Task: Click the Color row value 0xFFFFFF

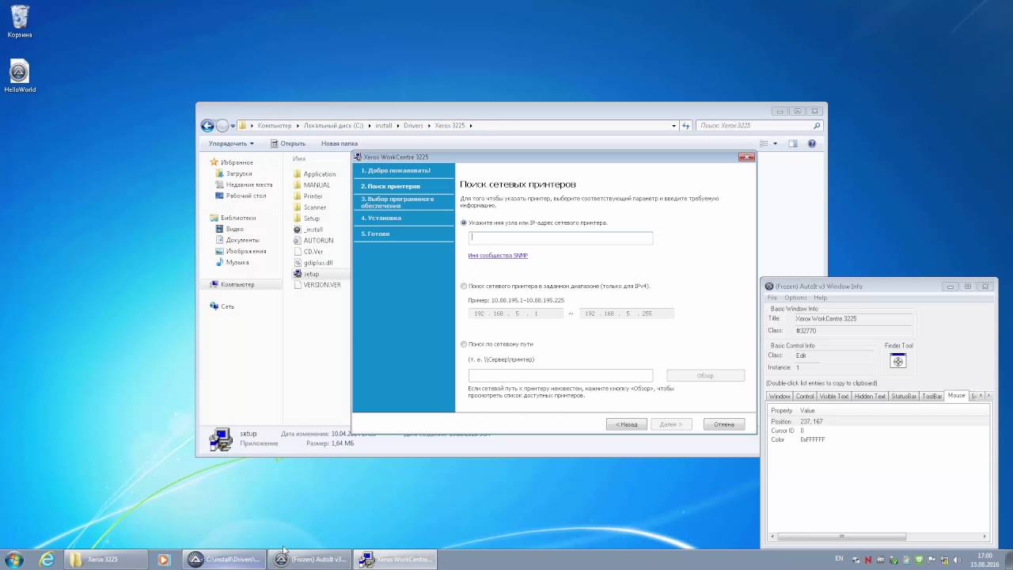Action: tap(813, 439)
